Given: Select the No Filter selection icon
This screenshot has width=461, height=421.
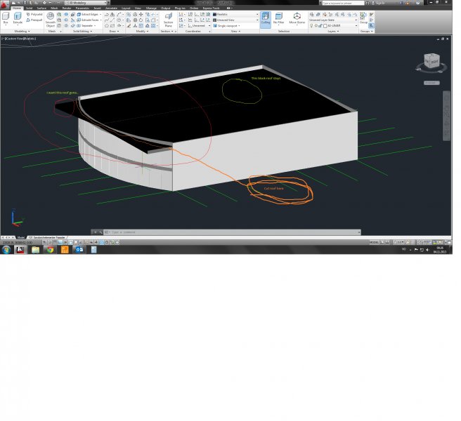Looking at the screenshot, I should 279,19.
